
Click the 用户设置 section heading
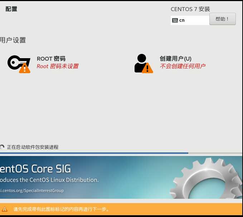click(x=13, y=40)
